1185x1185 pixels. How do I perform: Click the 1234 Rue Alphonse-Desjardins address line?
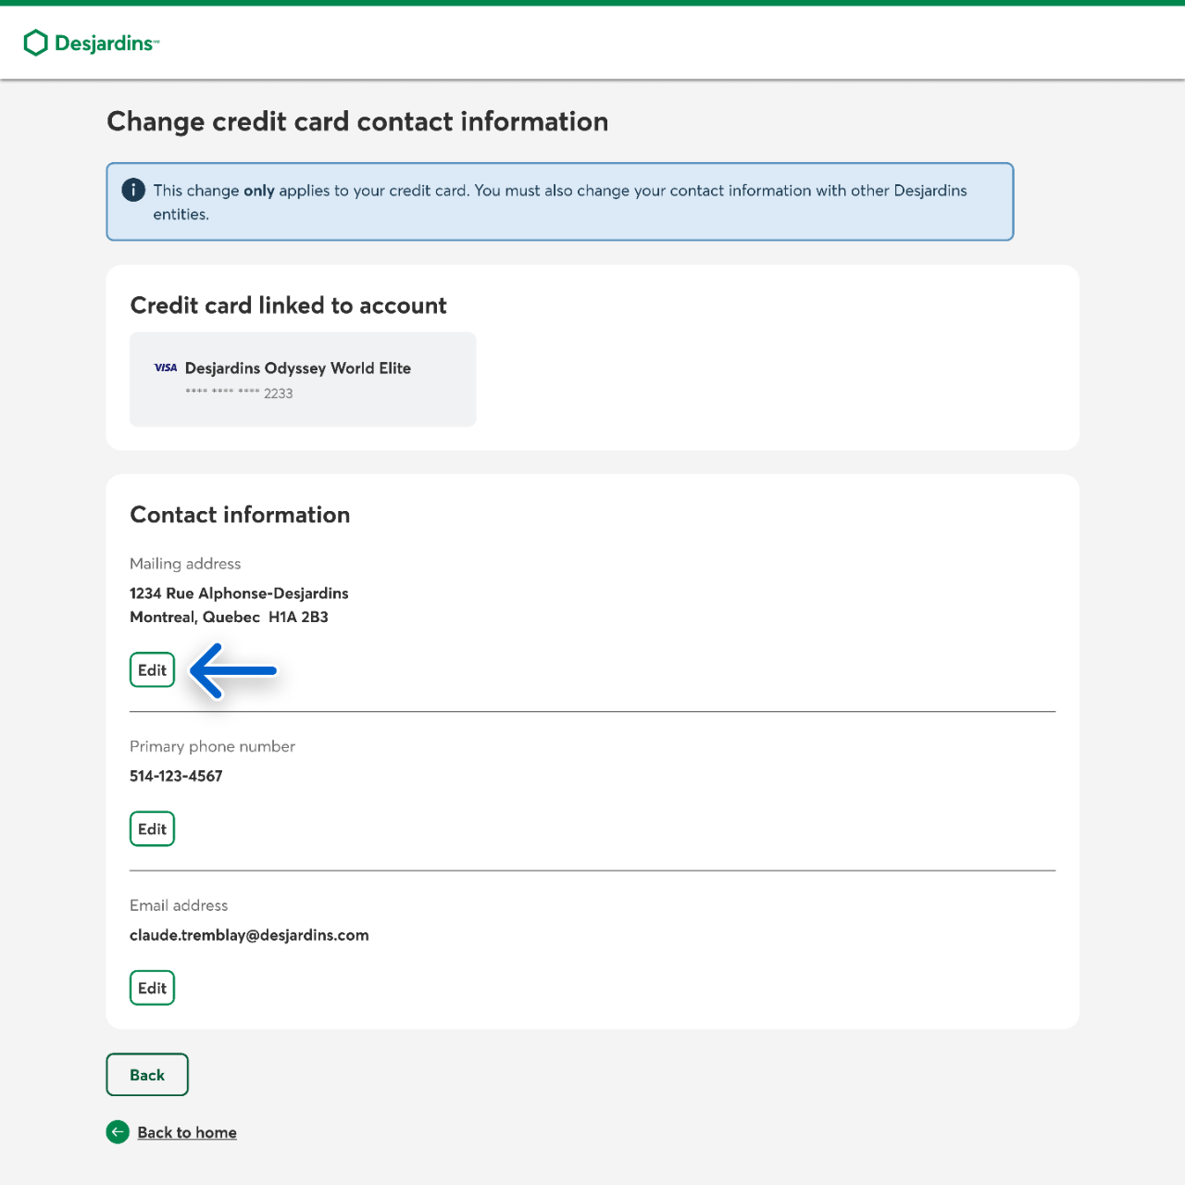coord(239,593)
